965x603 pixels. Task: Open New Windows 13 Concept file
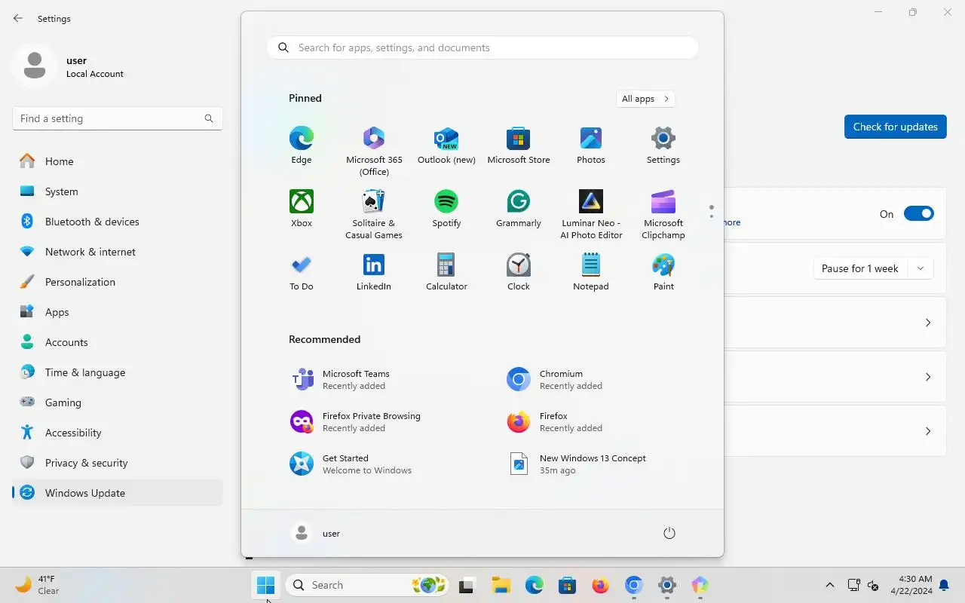point(591,464)
